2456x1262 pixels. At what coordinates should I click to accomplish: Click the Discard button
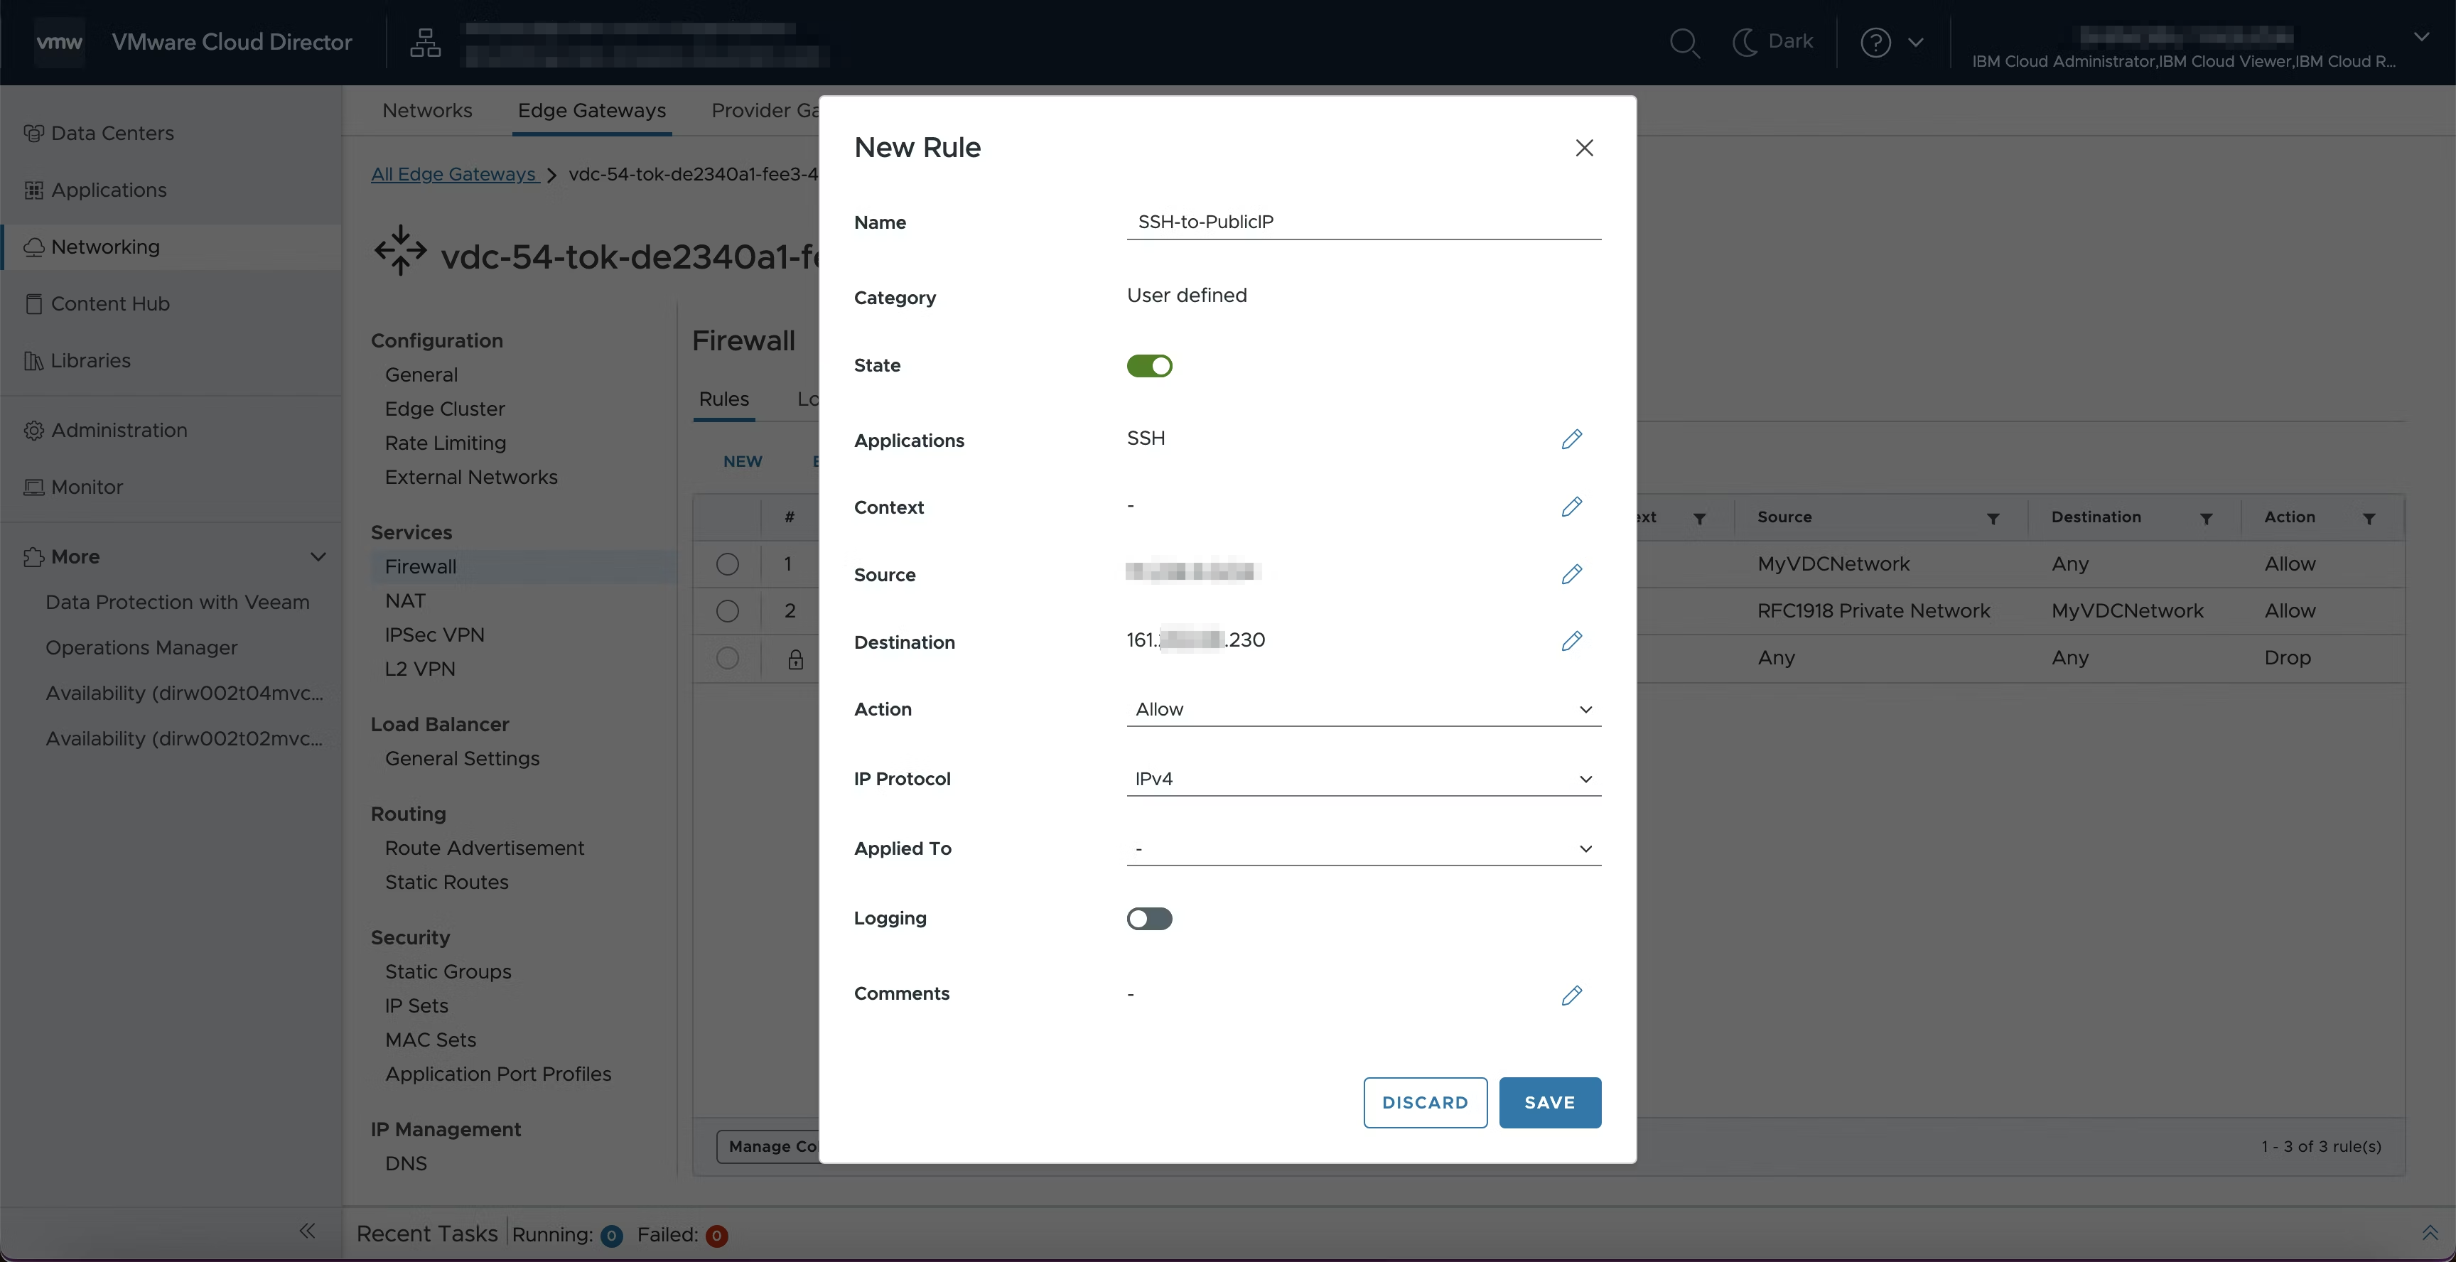pos(1424,1103)
